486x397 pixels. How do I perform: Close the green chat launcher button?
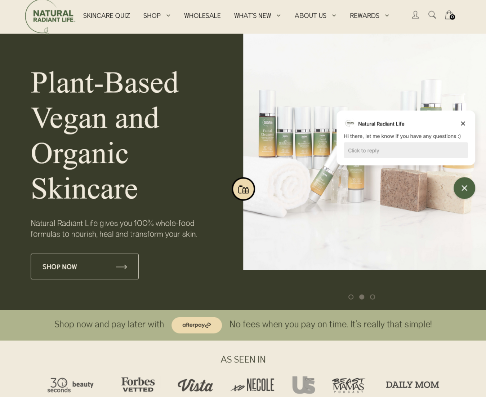tap(464, 188)
